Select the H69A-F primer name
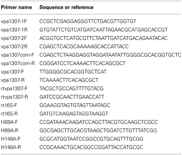Screen dimensions: 182x155 (x=10, y=122)
